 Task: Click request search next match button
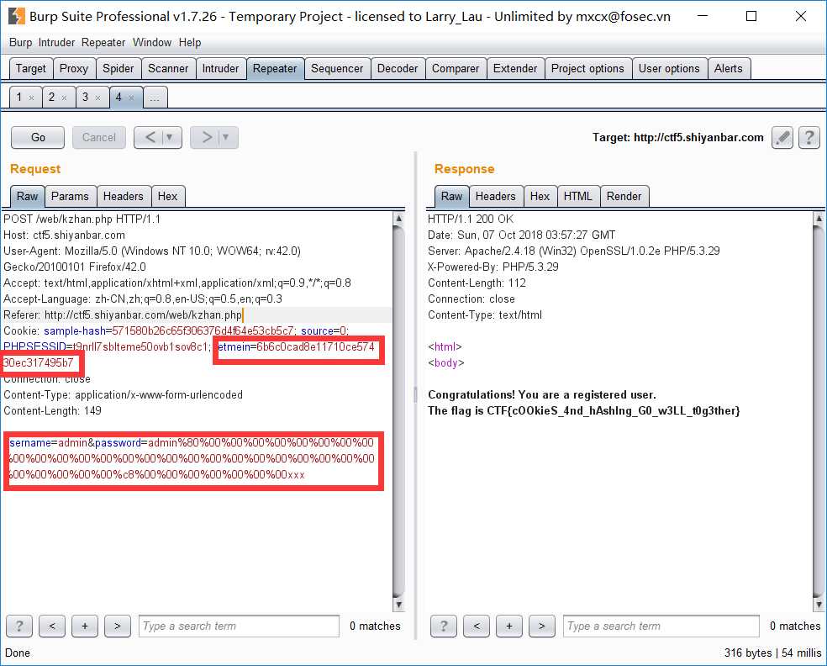118,626
